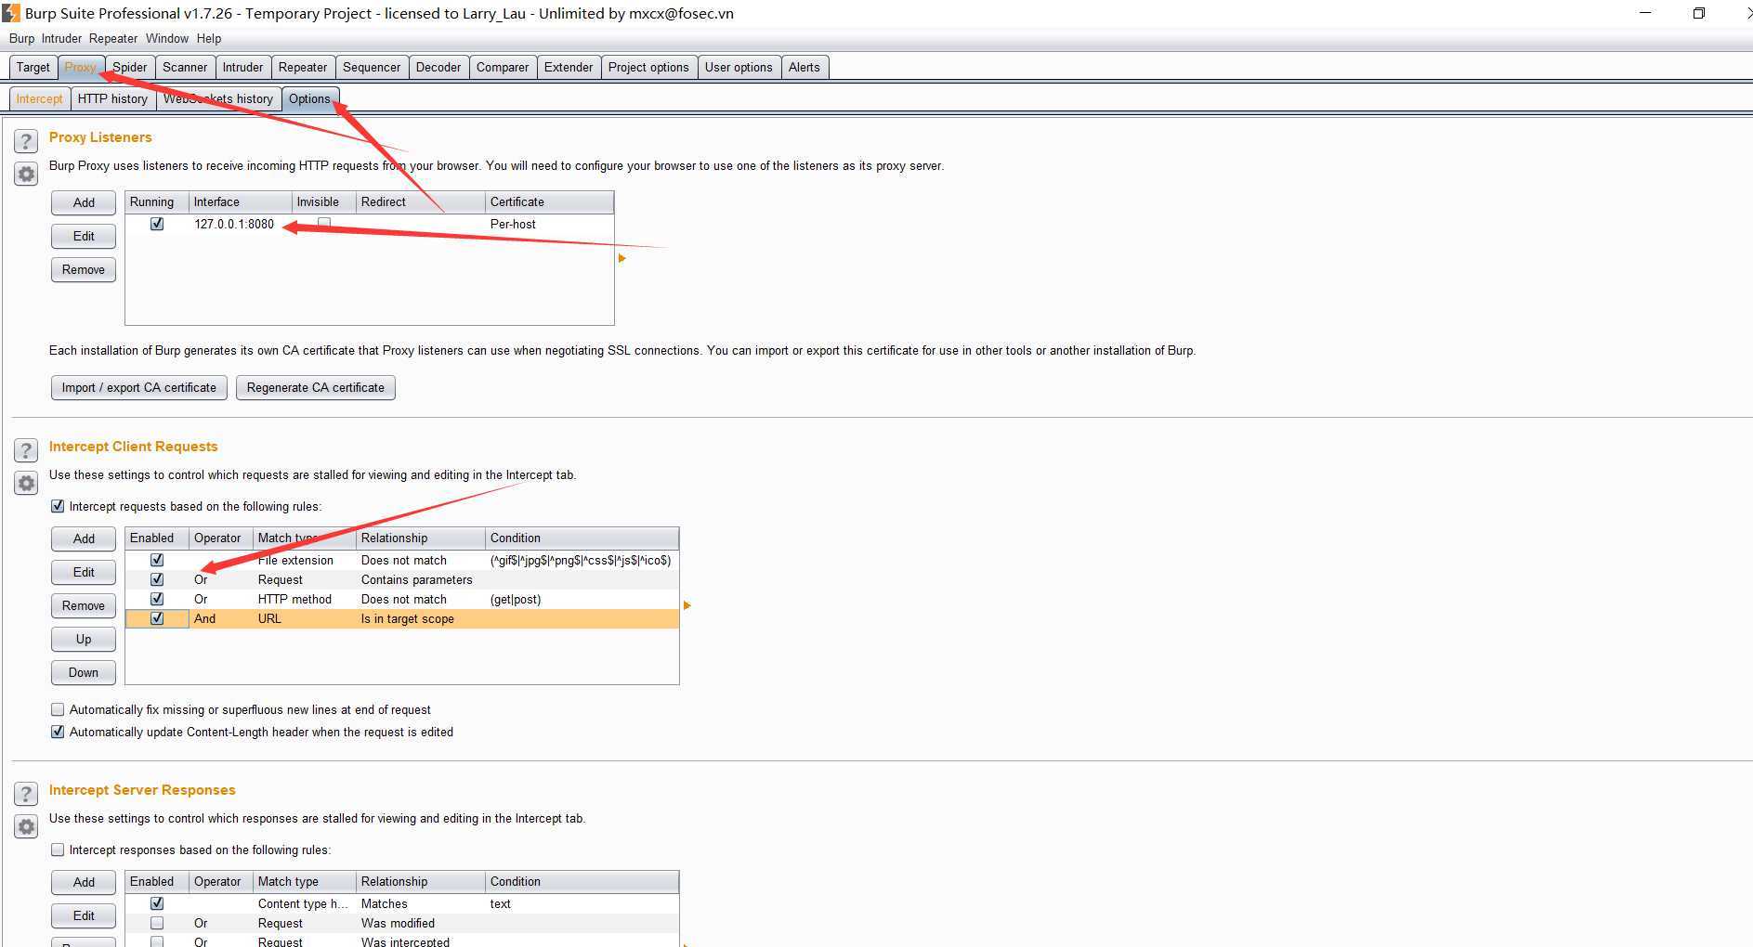
Task: Move selected client rule Down
Action: [84, 672]
